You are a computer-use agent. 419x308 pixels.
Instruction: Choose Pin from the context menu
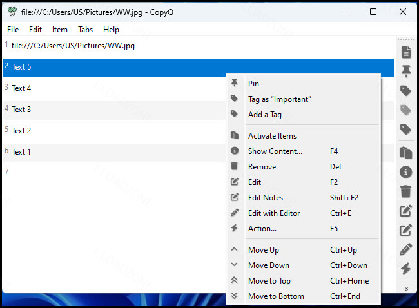coord(303,84)
